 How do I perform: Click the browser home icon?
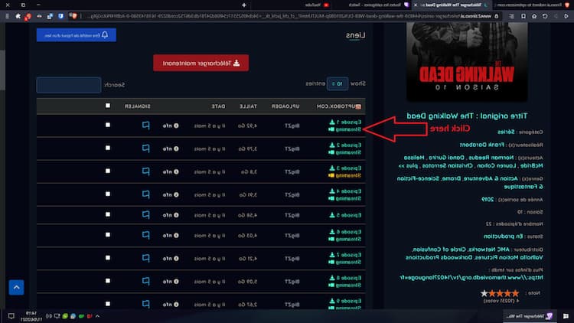pyautogui.click(x=534, y=16)
